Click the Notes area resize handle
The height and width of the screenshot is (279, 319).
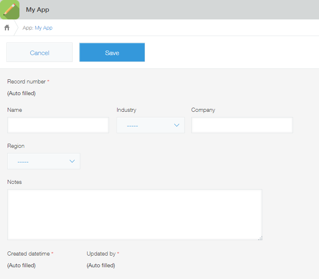pyautogui.click(x=260, y=238)
